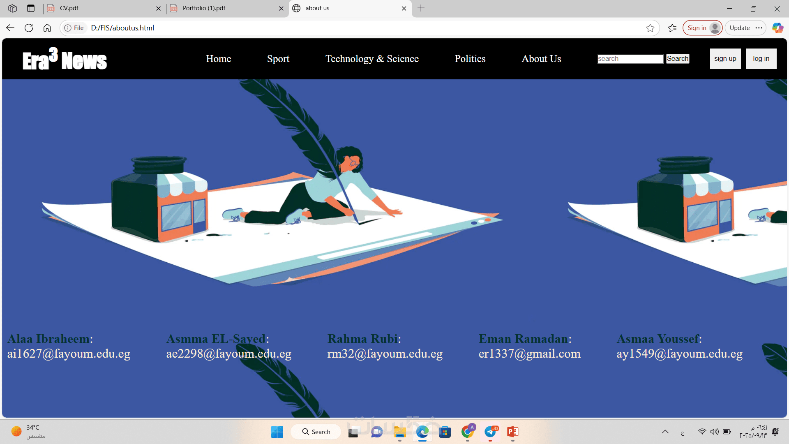Refresh the page with reload icon
Viewport: 789px width, 444px height.
29,28
